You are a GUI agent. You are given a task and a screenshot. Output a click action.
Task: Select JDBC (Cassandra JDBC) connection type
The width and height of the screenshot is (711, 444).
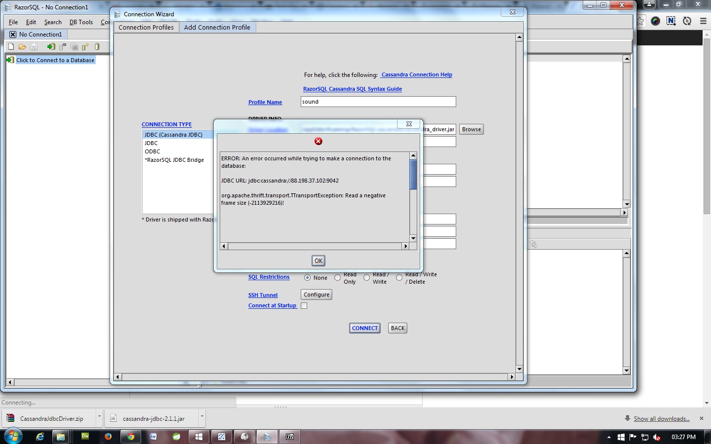tap(178, 135)
